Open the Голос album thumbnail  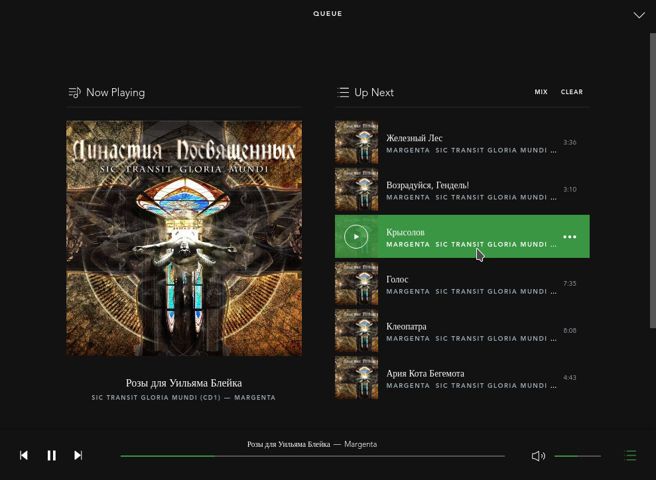356,284
